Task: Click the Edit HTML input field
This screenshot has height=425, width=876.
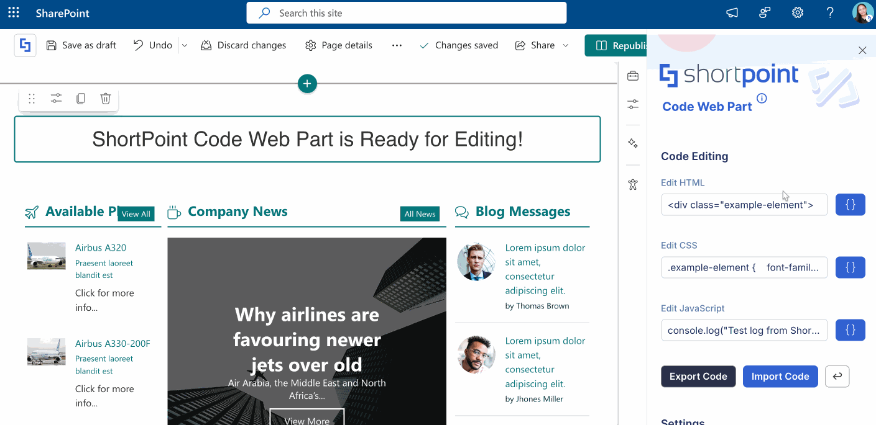Action: [744, 205]
